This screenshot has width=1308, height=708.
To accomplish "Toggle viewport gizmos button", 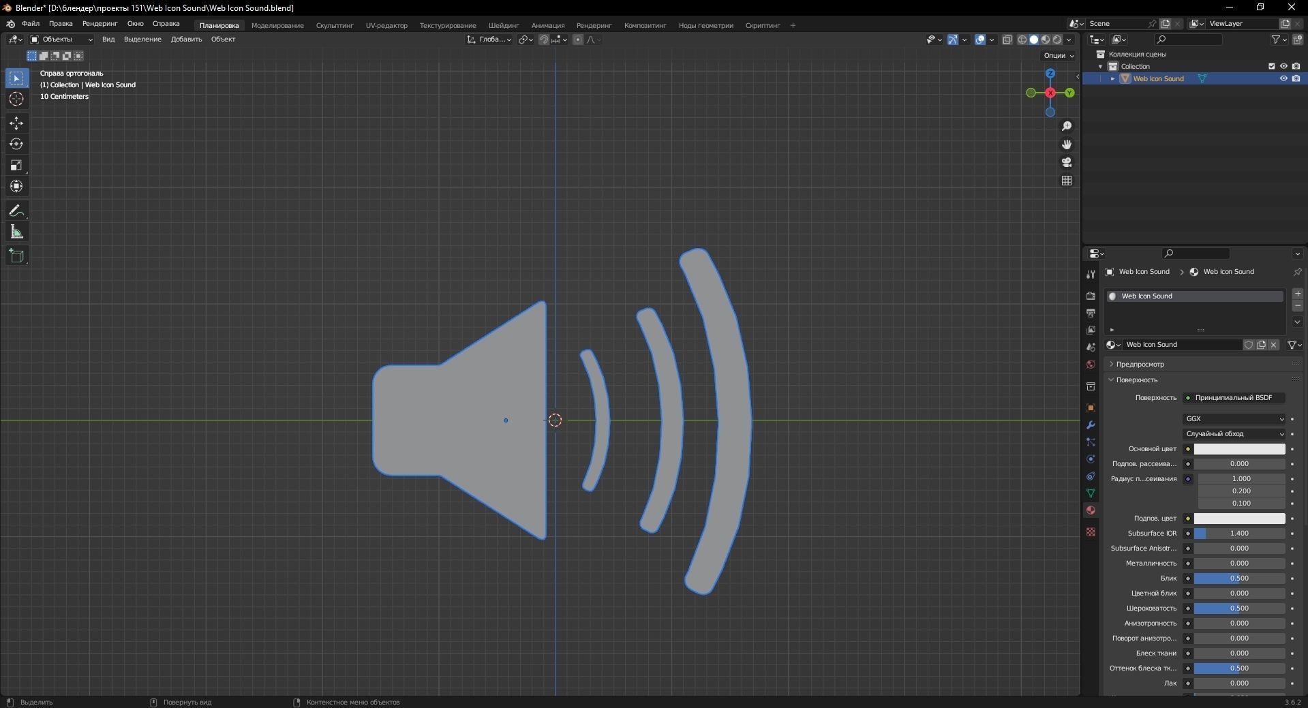I will coord(953,40).
